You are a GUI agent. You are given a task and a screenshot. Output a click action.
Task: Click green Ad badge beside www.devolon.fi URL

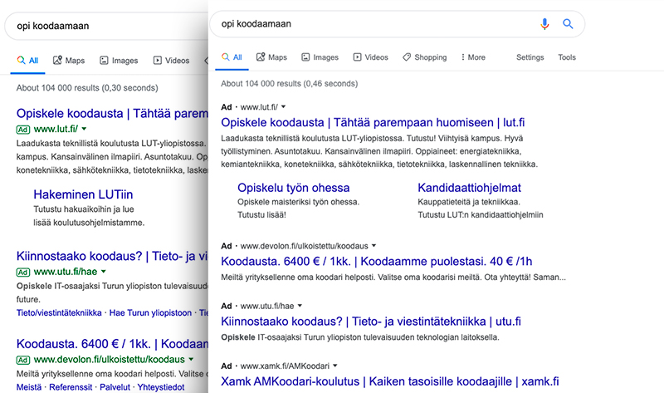(x=23, y=360)
